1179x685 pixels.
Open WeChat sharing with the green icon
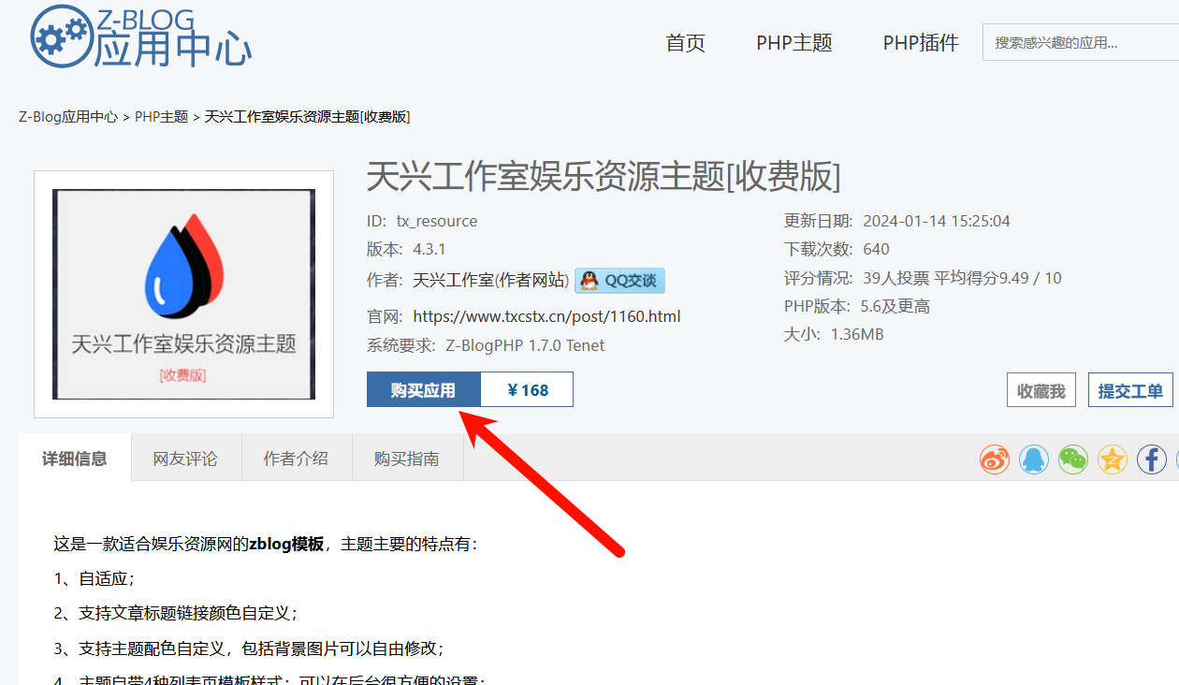(x=1072, y=459)
